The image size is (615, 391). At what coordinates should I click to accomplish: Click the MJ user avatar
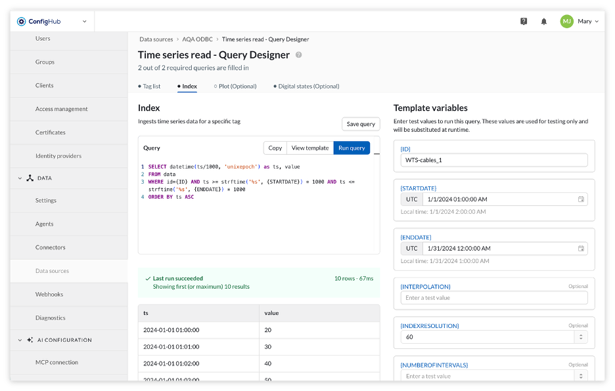[x=567, y=22]
